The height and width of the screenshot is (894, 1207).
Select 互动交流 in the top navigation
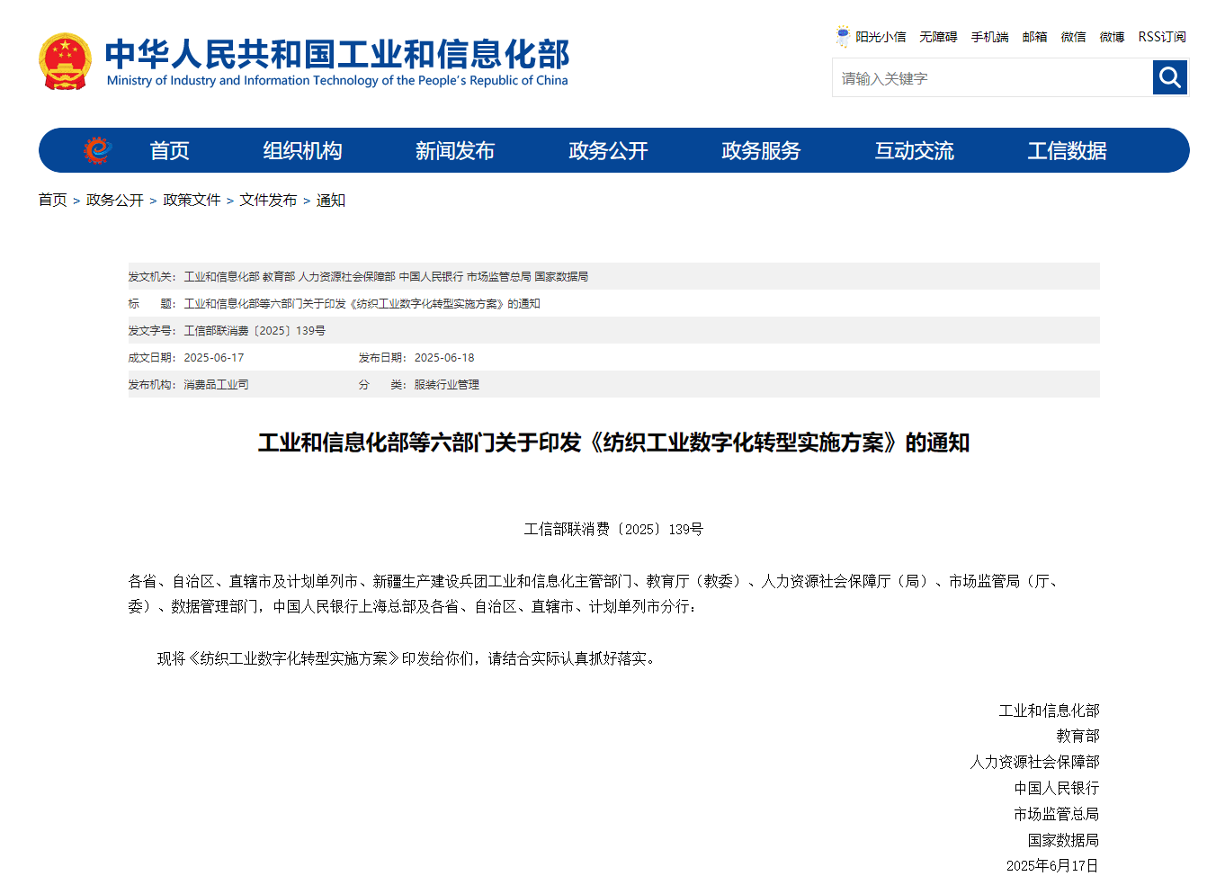coord(914,150)
